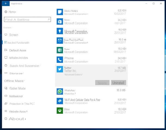Focus the Find A Setting search box
Screen dimensions: 166x130
pos(27,19)
